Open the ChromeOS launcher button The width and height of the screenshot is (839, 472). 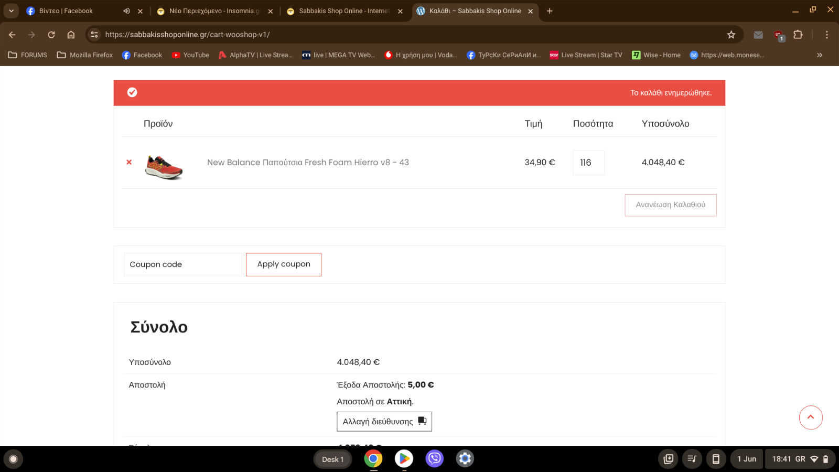pos(14,459)
